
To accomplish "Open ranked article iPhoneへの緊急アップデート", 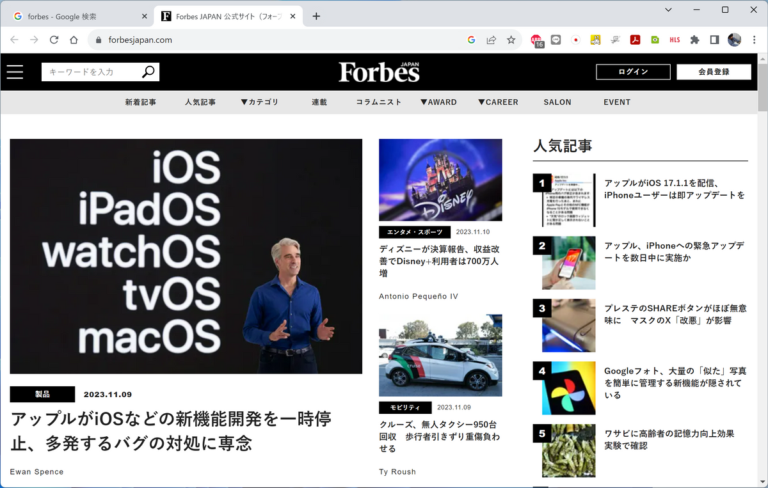I will 675,251.
